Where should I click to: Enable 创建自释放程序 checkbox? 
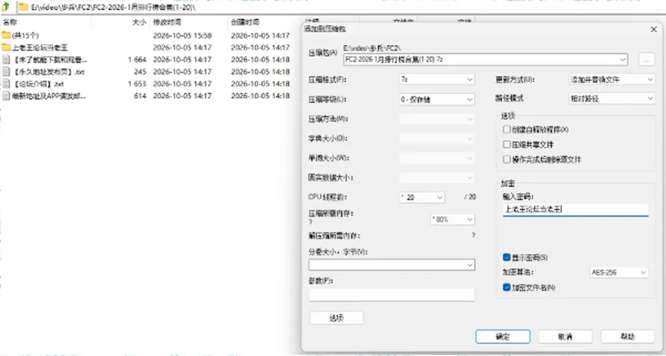tap(506, 130)
